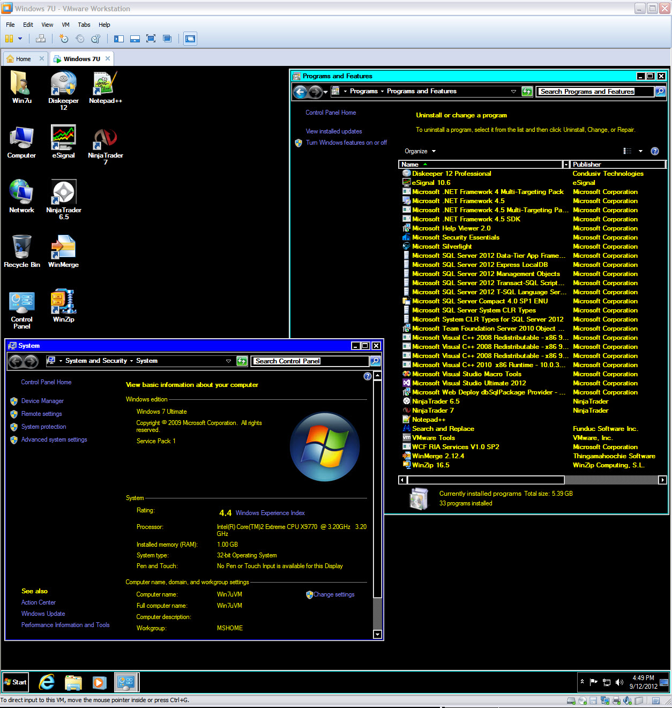This screenshot has height=708, width=672.
Task: Launch the NinjaTrader 7 desktop shortcut
Action: click(x=106, y=146)
